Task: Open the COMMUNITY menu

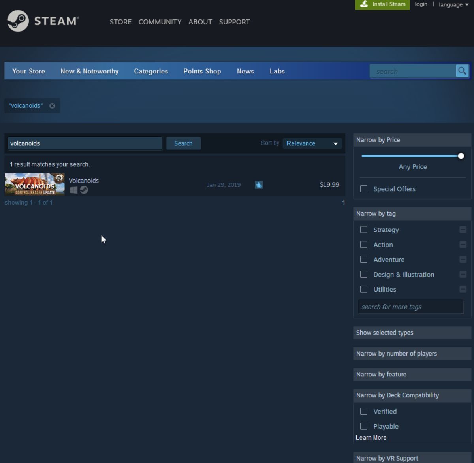Action: click(160, 22)
